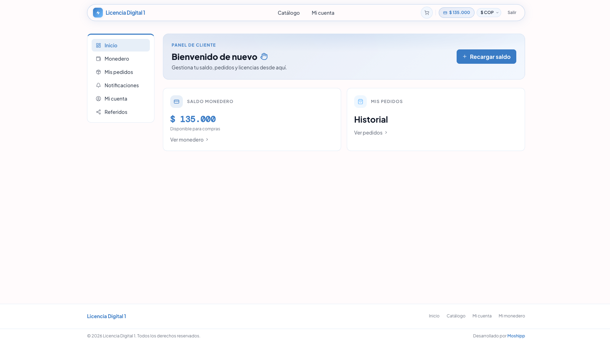Open Catálogo from the top navigation

289,13
